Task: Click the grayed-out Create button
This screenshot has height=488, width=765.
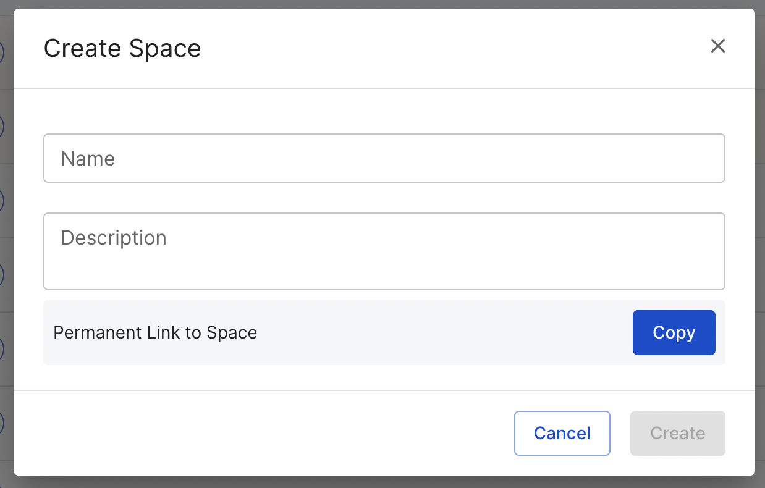Action: pos(677,433)
